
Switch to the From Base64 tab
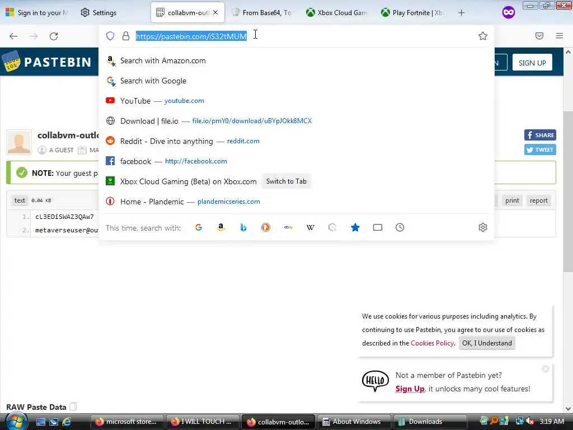[262, 13]
